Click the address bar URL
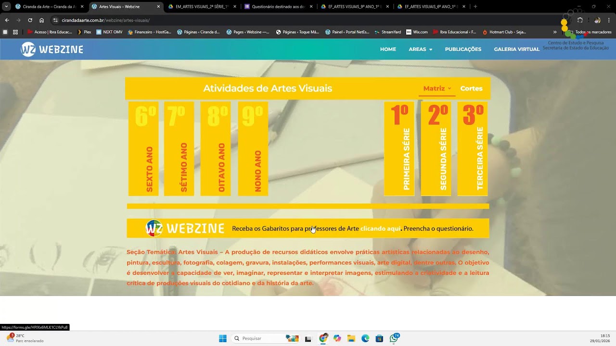Viewport: 616px width, 346px height. click(x=105, y=20)
